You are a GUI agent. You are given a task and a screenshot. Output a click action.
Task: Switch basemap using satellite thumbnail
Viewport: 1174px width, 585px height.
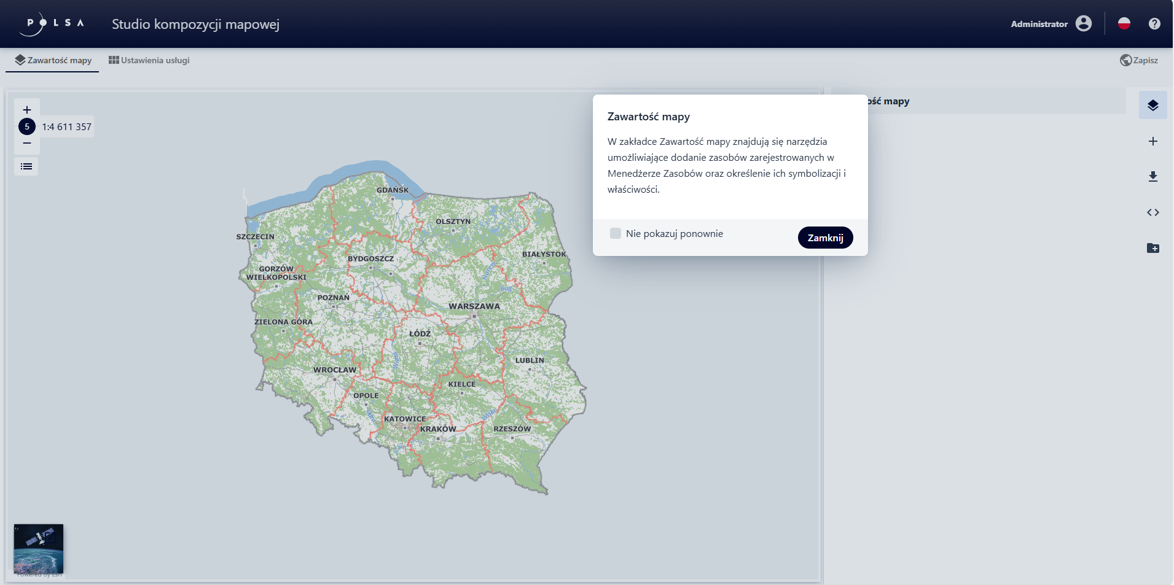tap(39, 548)
